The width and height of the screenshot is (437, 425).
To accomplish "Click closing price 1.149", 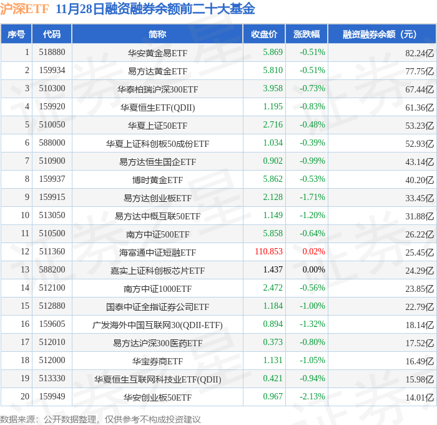I will tap(273, 215).
